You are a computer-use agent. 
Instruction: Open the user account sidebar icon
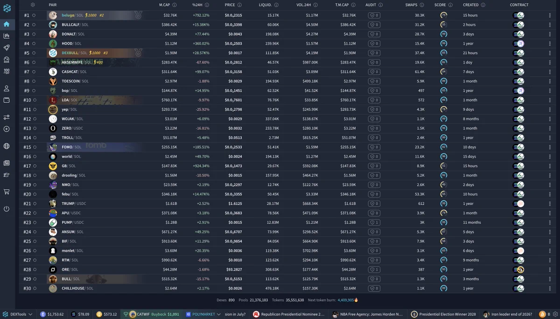click(x=7, y=88)
